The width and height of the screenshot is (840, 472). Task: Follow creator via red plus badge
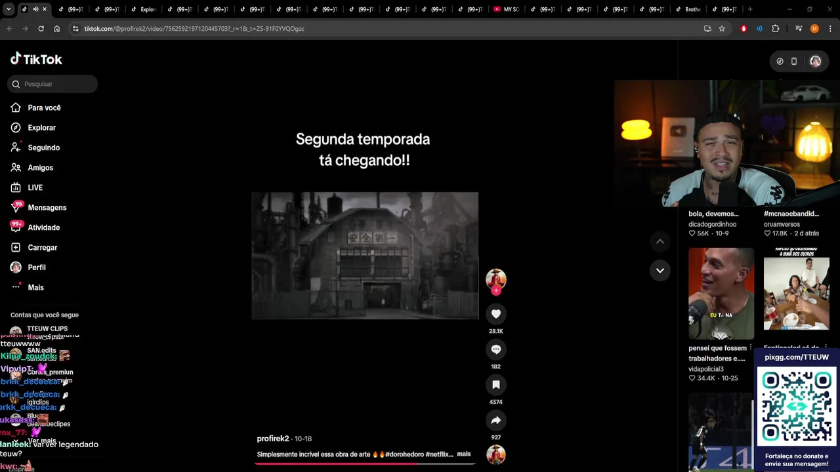click(496, 290)
